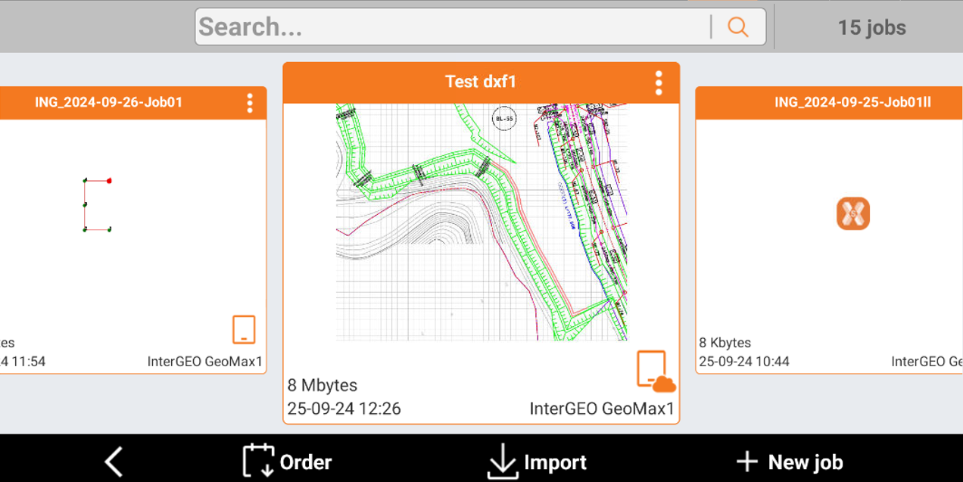The width and height of the screenshot is (963, 482).
Task: Select the ING_2024-09-26-Job01 drawing preview
Action: [98, 205]
